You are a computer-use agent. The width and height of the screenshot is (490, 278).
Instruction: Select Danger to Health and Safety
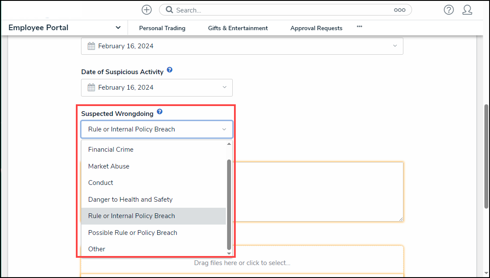[130, 200]
